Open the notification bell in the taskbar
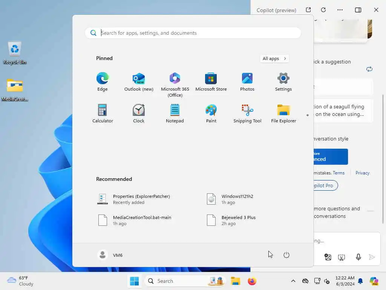 (360, 281)
